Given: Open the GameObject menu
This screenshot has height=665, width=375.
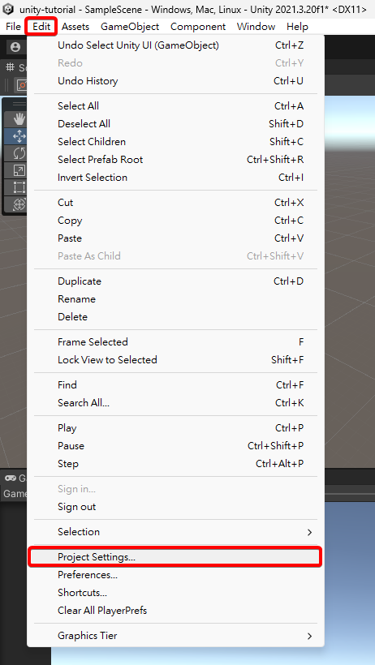Looking at the screenshot, I should (130, 27).
